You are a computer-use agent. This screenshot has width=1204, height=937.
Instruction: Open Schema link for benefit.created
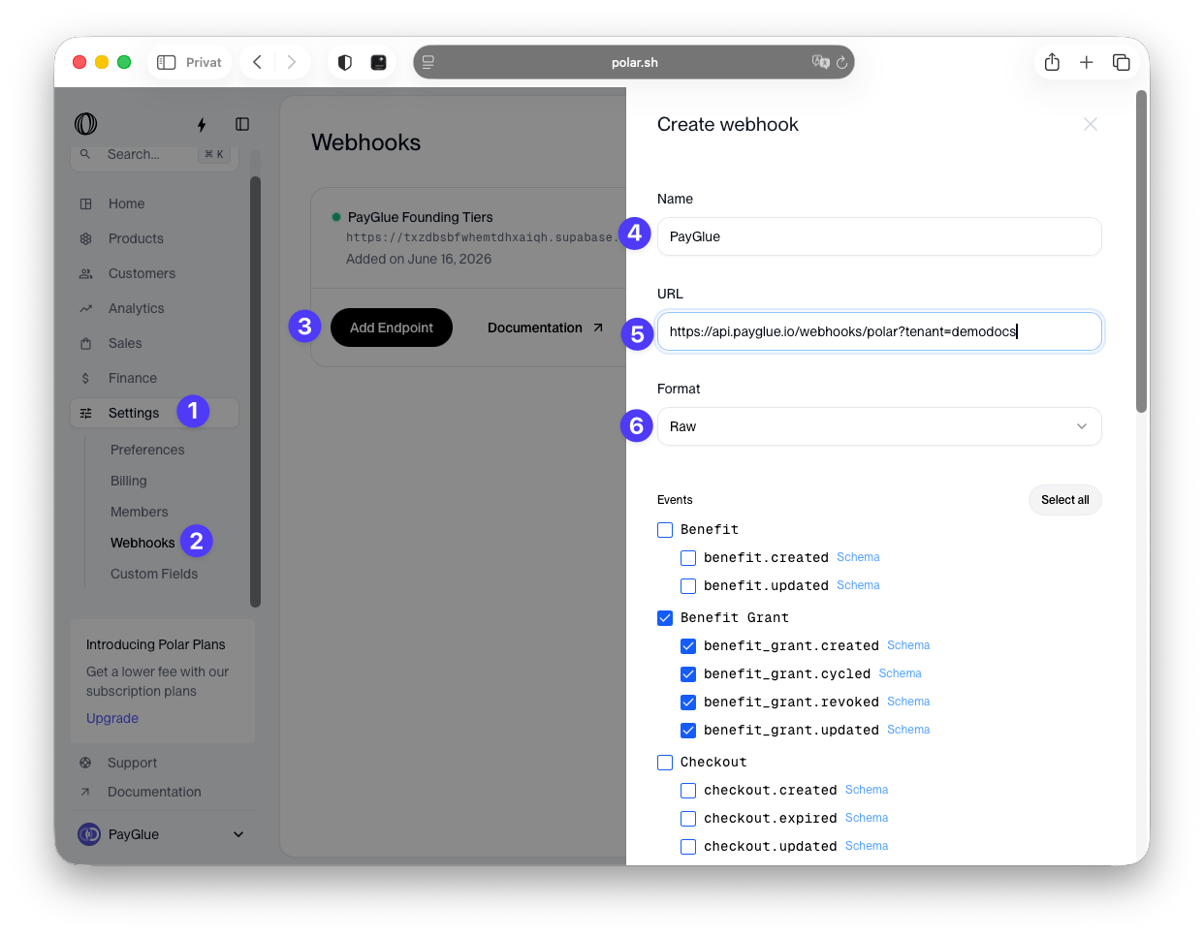click(x=858, y=557)
